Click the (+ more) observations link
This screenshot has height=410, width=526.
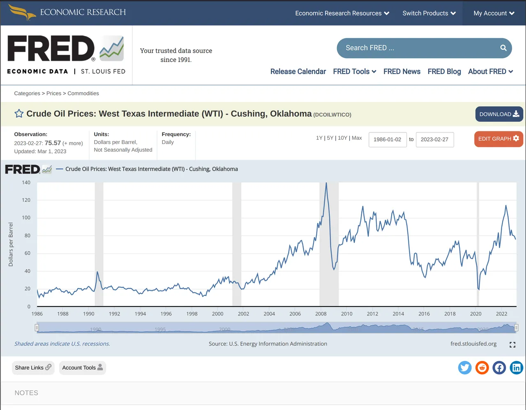[x=73, y=144]
